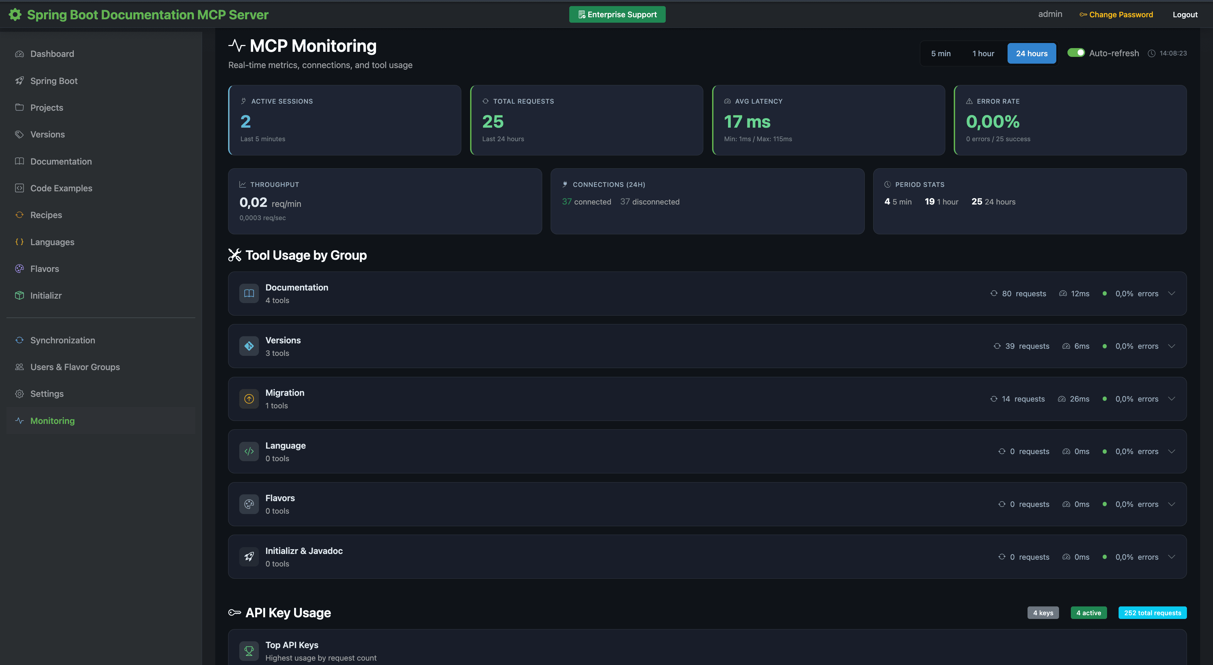Expand the Documentation tool group chevron
This screenshot has width=1213, height=665.
click(1172, 294)
